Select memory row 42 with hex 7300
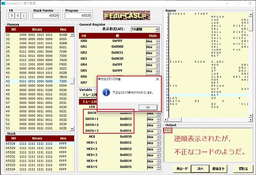 (38, 81)
